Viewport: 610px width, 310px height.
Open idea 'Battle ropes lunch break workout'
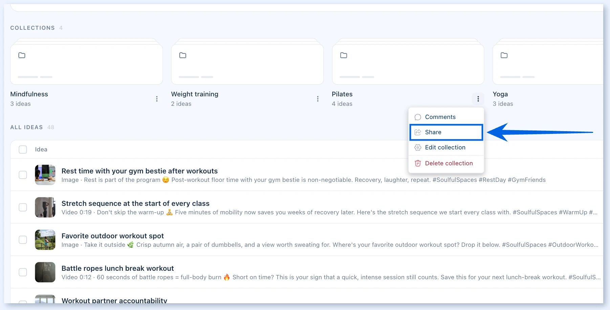(117, 268)
